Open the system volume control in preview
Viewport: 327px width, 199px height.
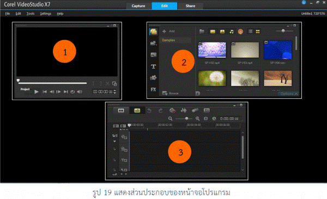(80, 92)
